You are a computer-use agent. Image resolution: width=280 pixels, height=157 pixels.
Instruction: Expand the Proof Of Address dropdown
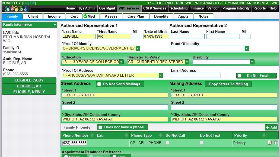161,76
